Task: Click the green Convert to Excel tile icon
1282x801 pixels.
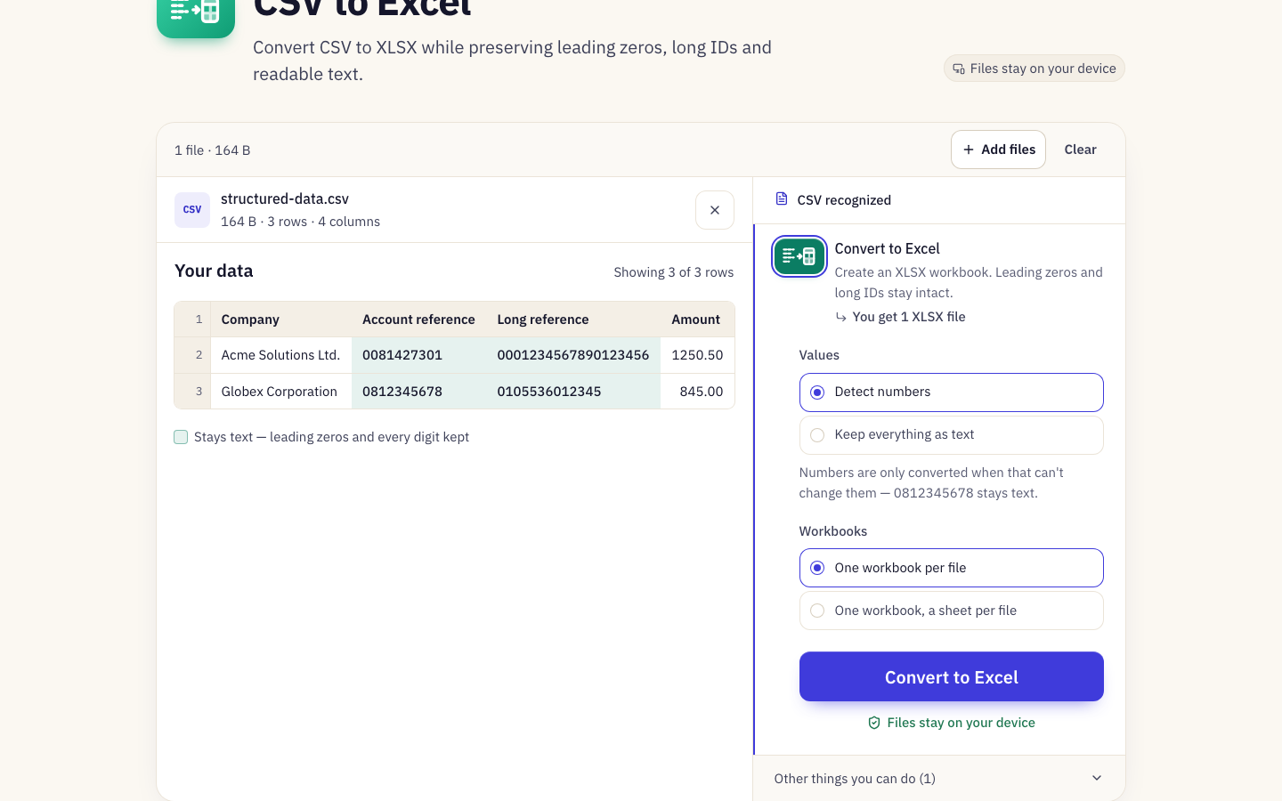Action: (799, 257)
